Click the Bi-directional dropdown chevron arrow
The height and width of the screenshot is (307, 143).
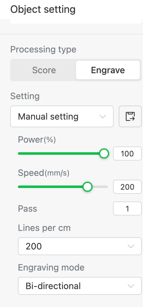pyautogui.click(x=131, y=286)
